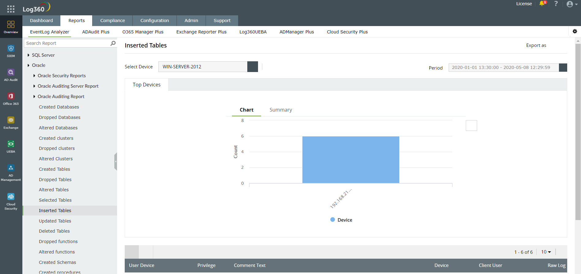This screenshot has width=581, height=274.
Task: Open the Selected Tables report
Action: (x=55, y=200)
